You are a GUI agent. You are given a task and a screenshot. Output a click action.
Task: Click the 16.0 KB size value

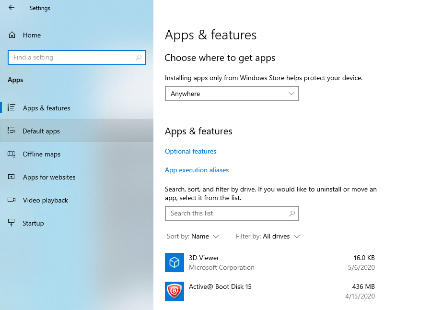364,258
